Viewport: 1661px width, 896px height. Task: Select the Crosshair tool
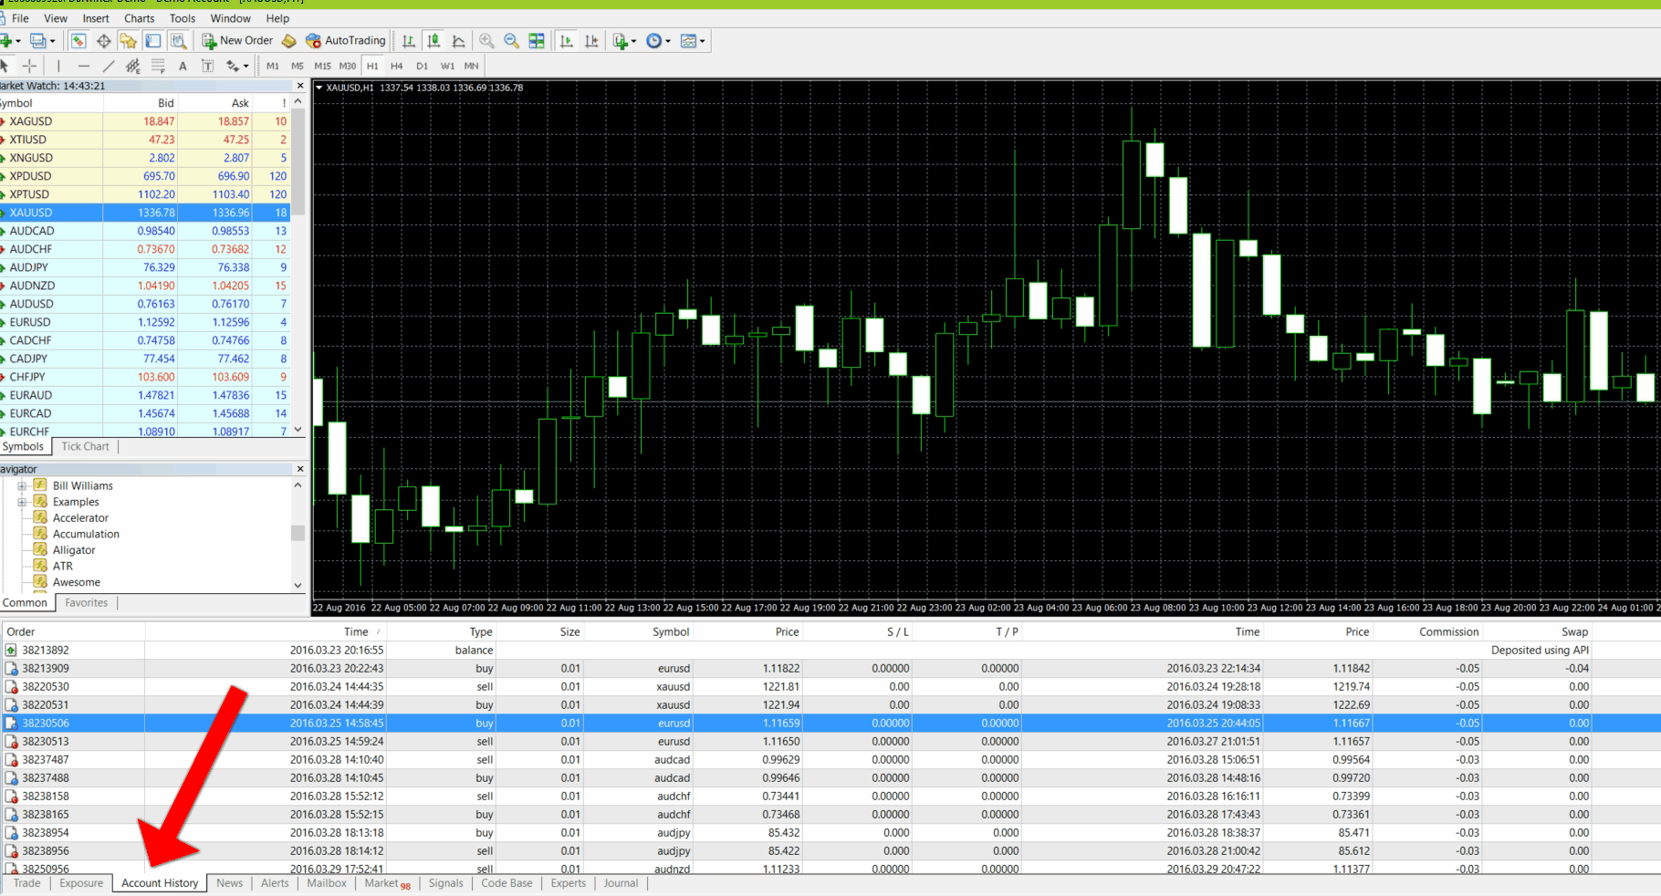point(29,66)
